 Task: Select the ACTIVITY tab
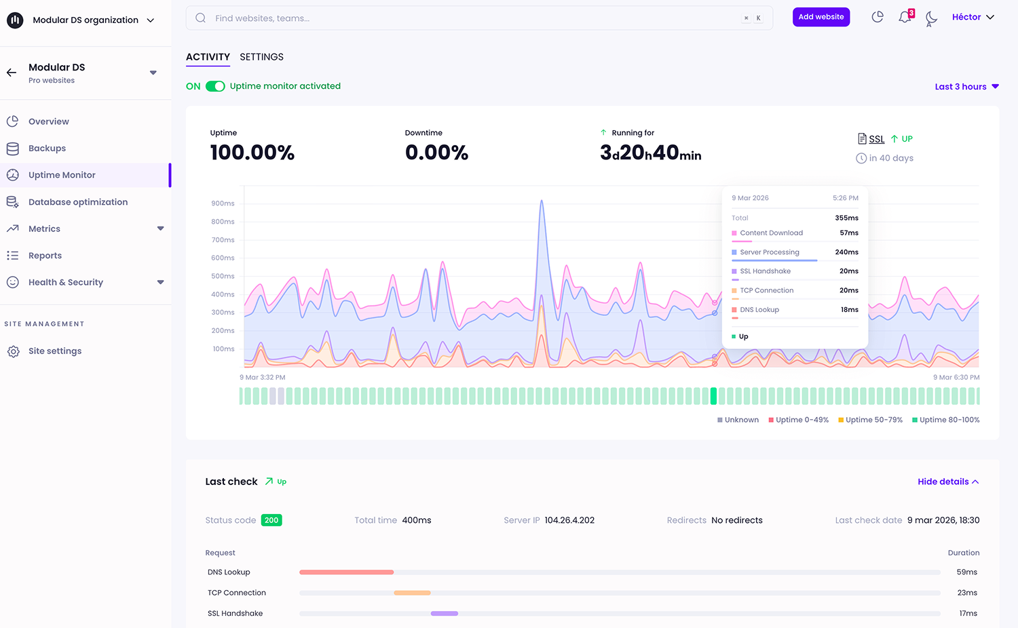pyautogui.click(x=208, y=57)
